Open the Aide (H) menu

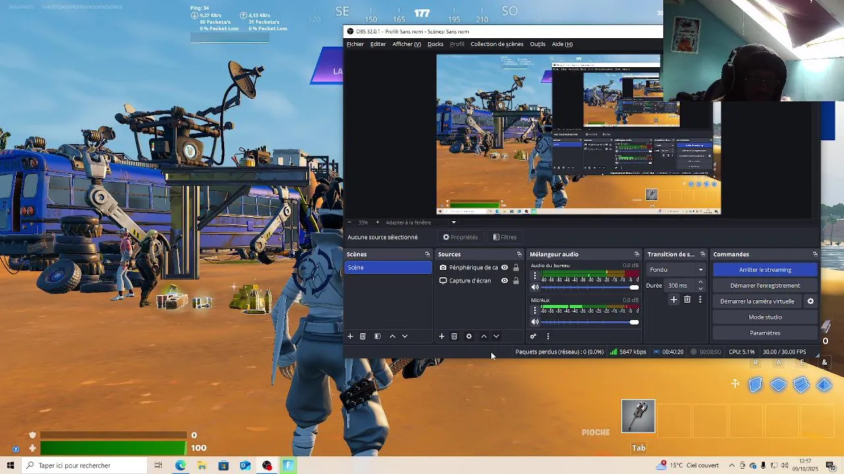[562, 44]
